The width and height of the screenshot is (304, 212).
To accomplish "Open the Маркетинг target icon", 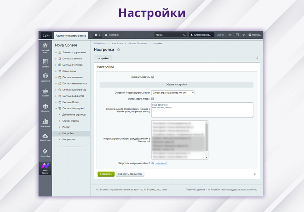I will (x=45, y=77).
